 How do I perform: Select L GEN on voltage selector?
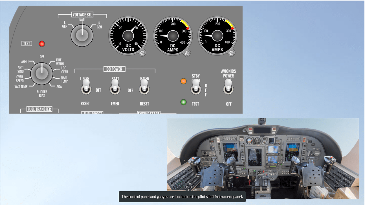point(65,24)
